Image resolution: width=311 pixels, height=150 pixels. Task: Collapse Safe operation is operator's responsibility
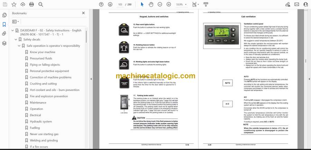(x=19, y=46)
